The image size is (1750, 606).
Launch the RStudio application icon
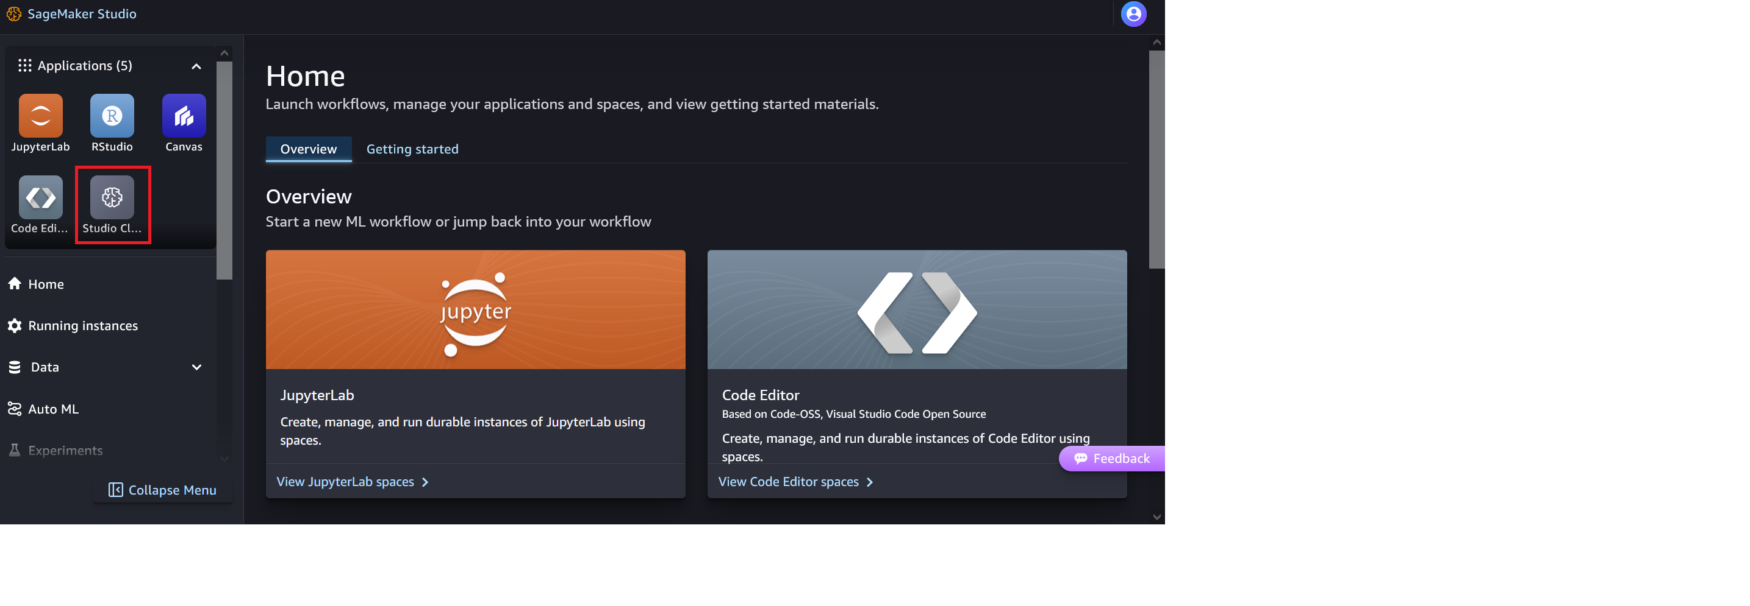point(112,115)
